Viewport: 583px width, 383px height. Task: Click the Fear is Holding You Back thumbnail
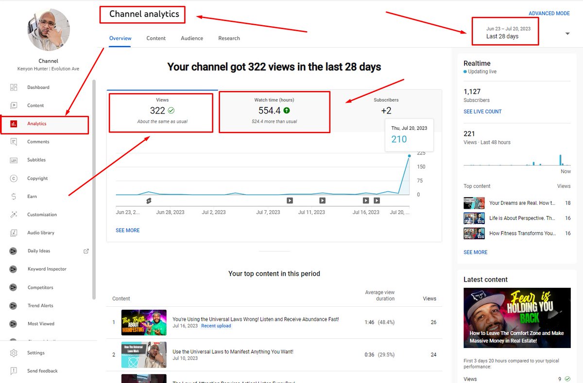pos(517,318)
